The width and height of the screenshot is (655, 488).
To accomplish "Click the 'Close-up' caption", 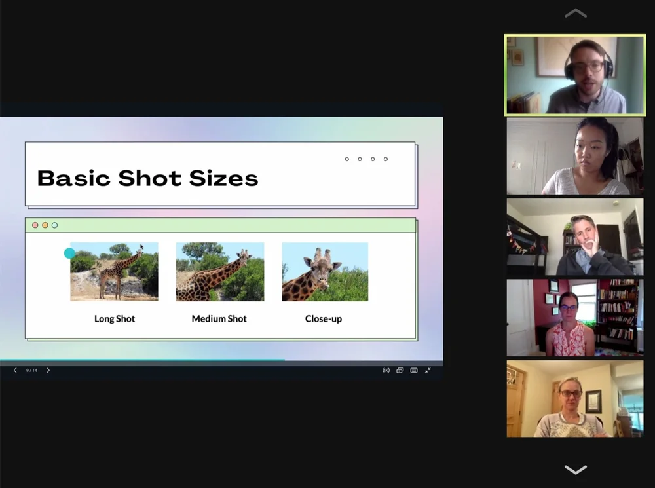I will click(324, 319).
